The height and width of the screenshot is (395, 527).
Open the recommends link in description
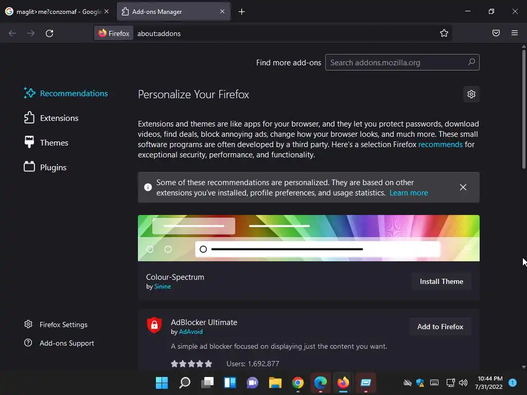coord(441,145)
